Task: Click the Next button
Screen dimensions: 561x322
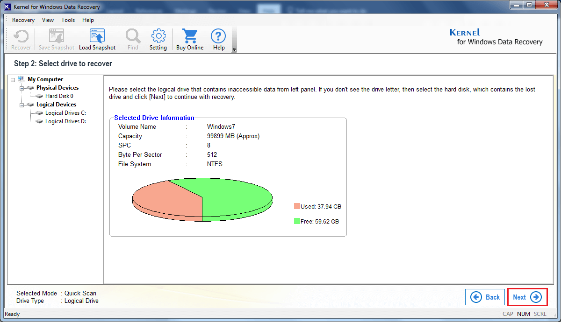Action: (527, 297)
